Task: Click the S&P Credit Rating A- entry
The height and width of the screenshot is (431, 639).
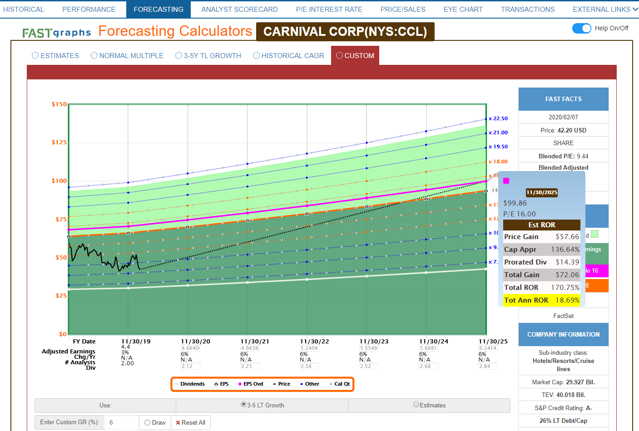Action: point(564,408)
